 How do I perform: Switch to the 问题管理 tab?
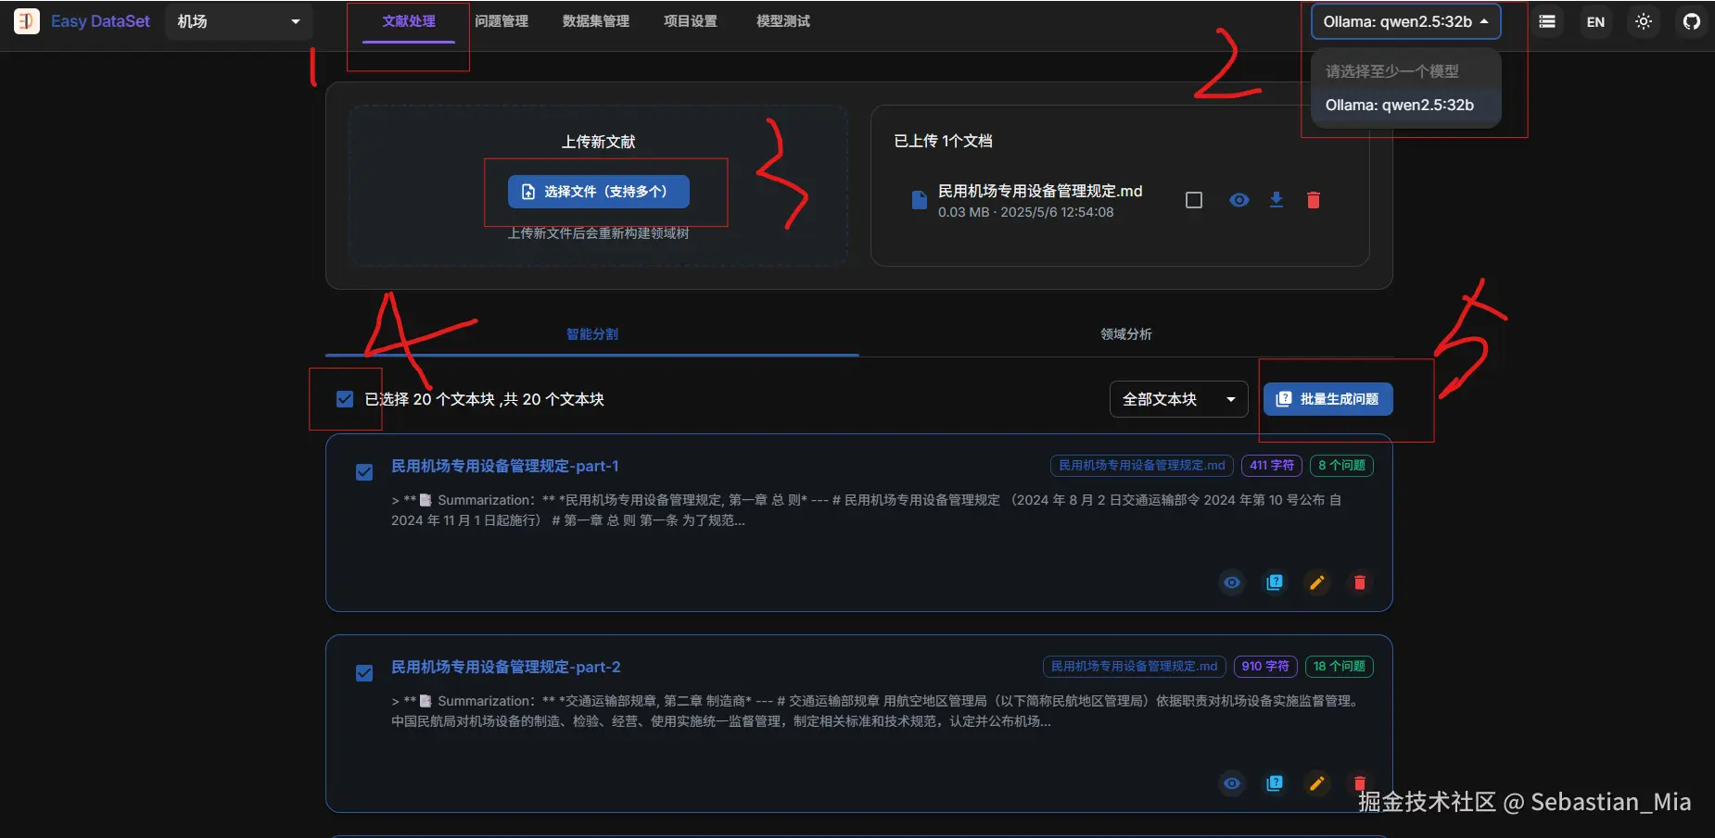pos(502,20)
